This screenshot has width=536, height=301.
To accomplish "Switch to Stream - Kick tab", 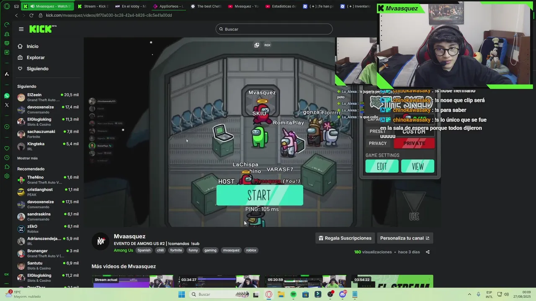I will coord(93,6).
